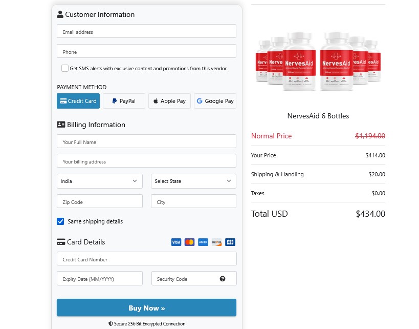Click the Mastercard logo
Screen dimensions: 419x329
click(189, 242)
